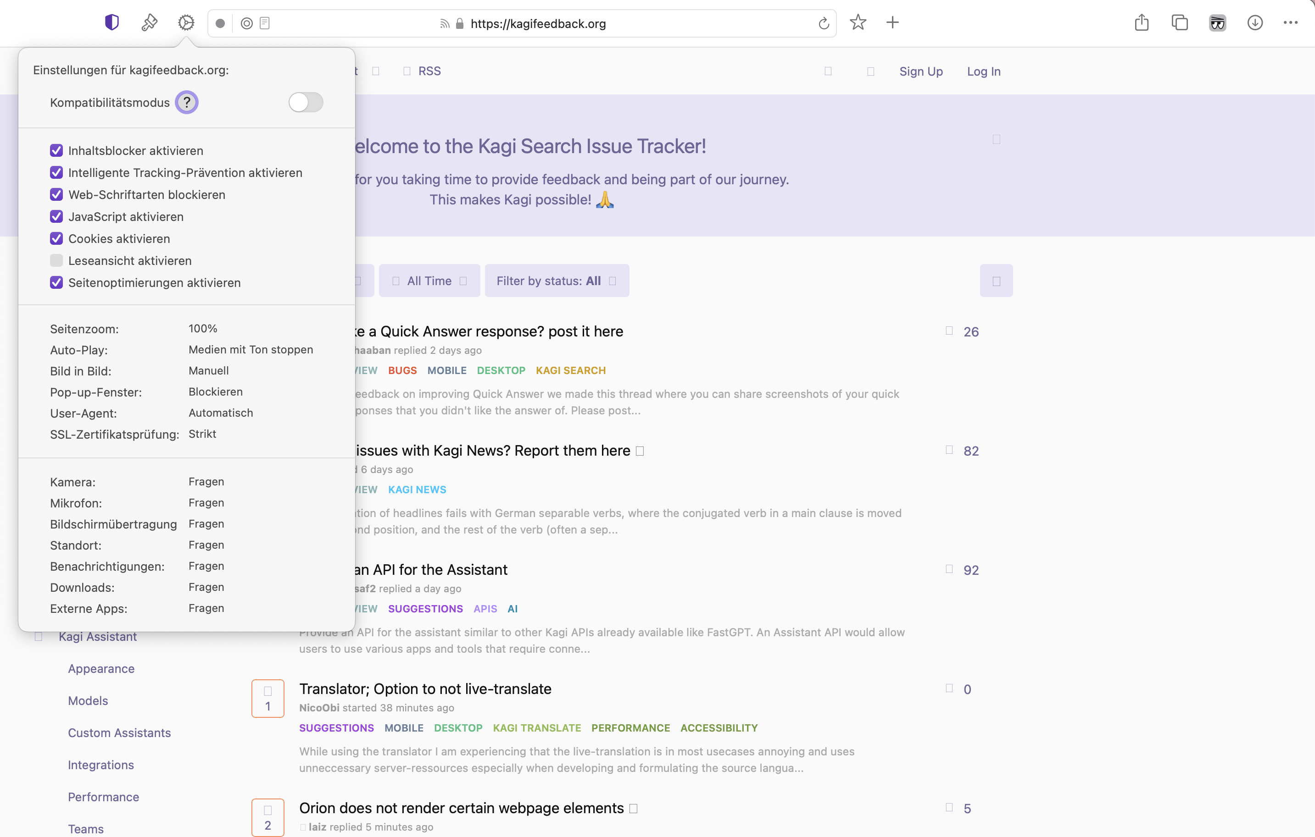Show tab overview with overlapping squares icon

coord(1180,22)
